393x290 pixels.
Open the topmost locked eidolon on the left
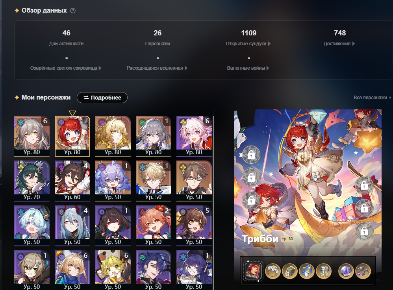[251, 155]
